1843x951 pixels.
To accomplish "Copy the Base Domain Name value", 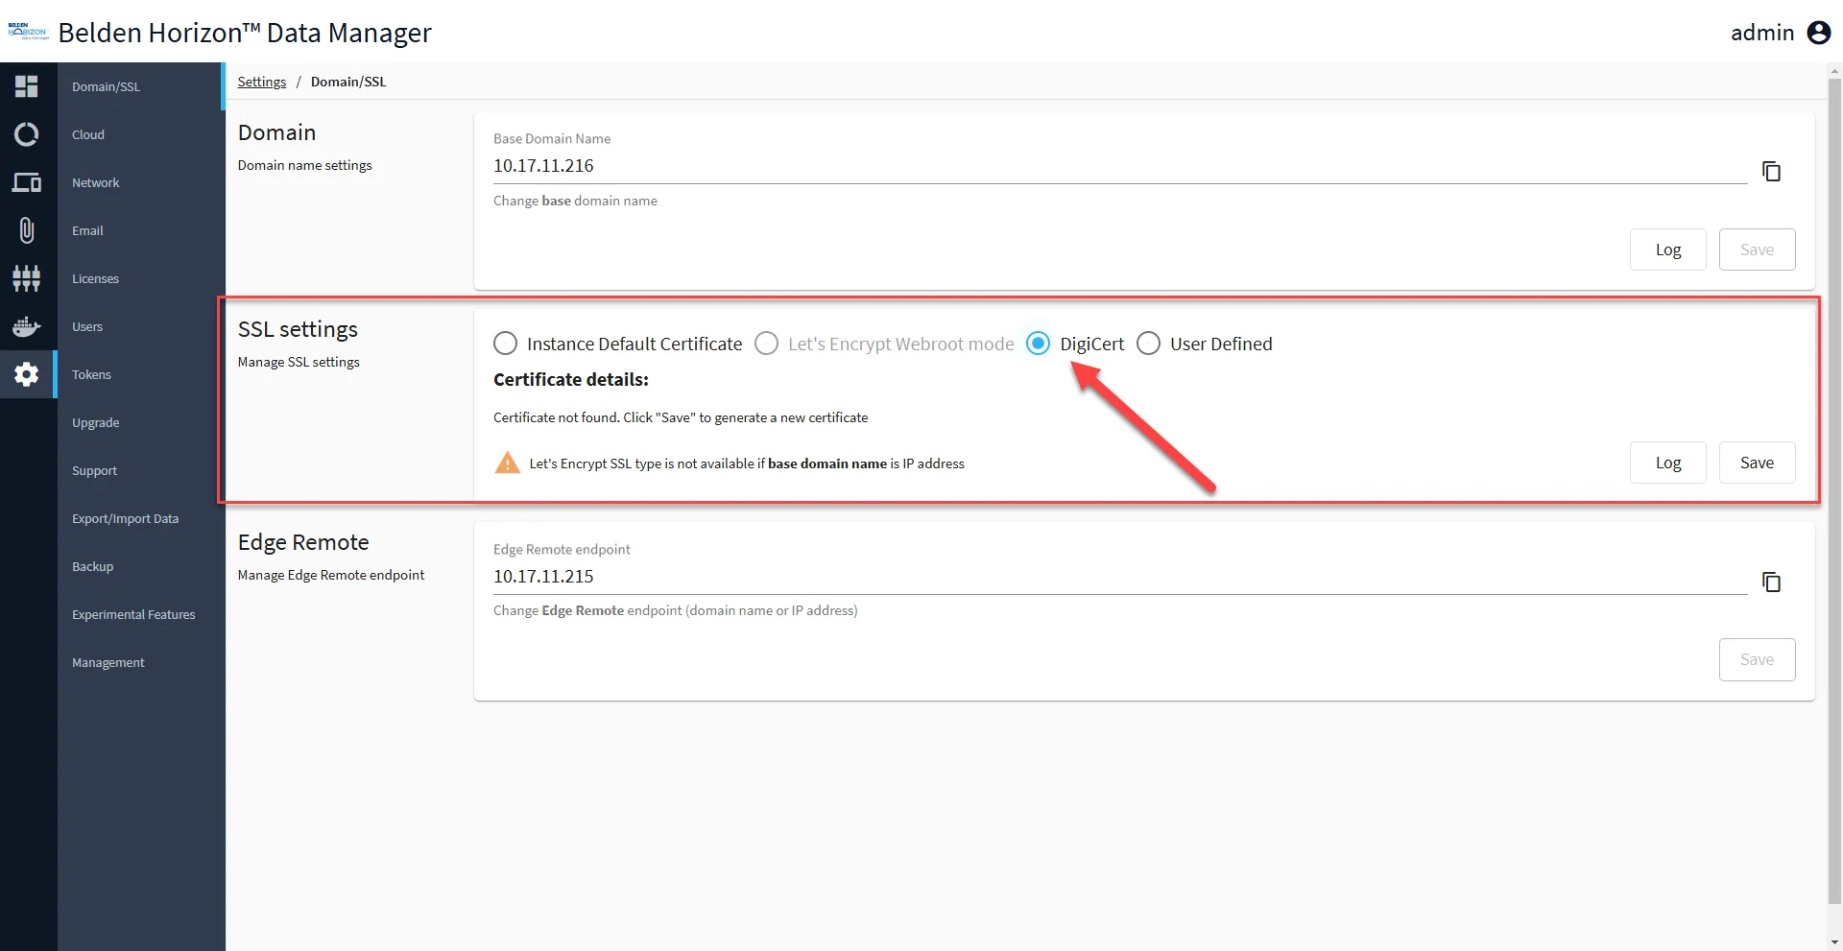I will tap(1771, 171).
